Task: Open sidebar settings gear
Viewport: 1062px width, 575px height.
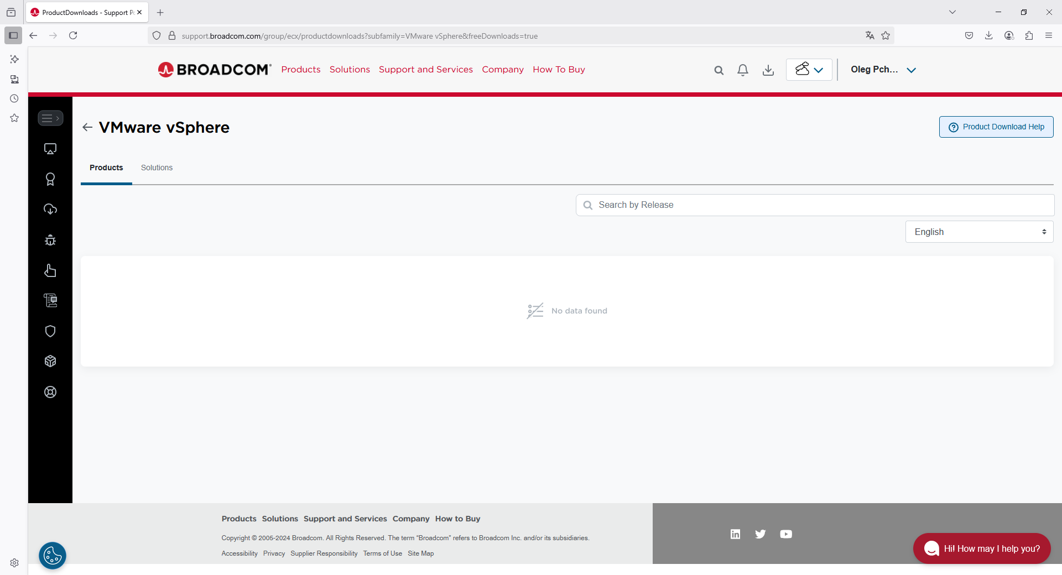Action: point(14,563)
